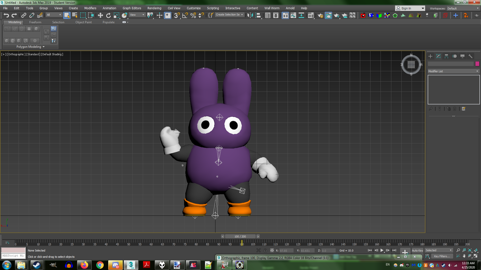Click the Redo arrow in main toolbar
This screenshot has width=481, height=270.
tap(14, 15)
